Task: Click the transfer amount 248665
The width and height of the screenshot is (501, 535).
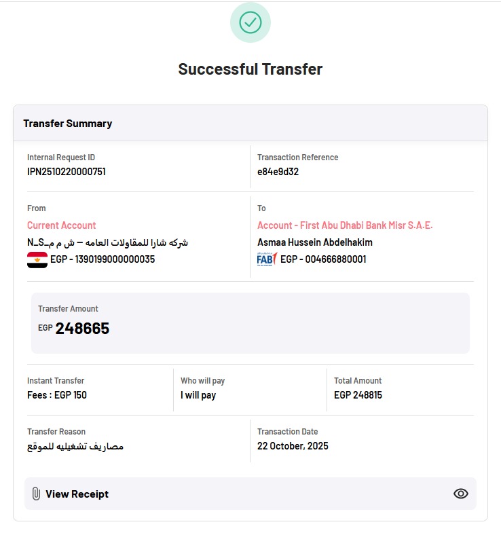Action: (82, 328)
